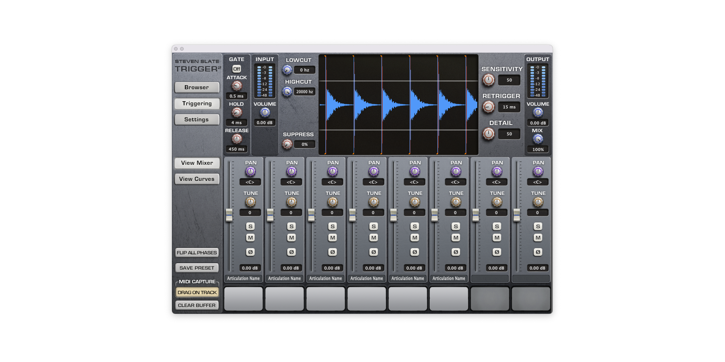The width and height of the screenshot is (725, 362).
Task: Click the output Mix knob
Action: [x=538, y=139]
